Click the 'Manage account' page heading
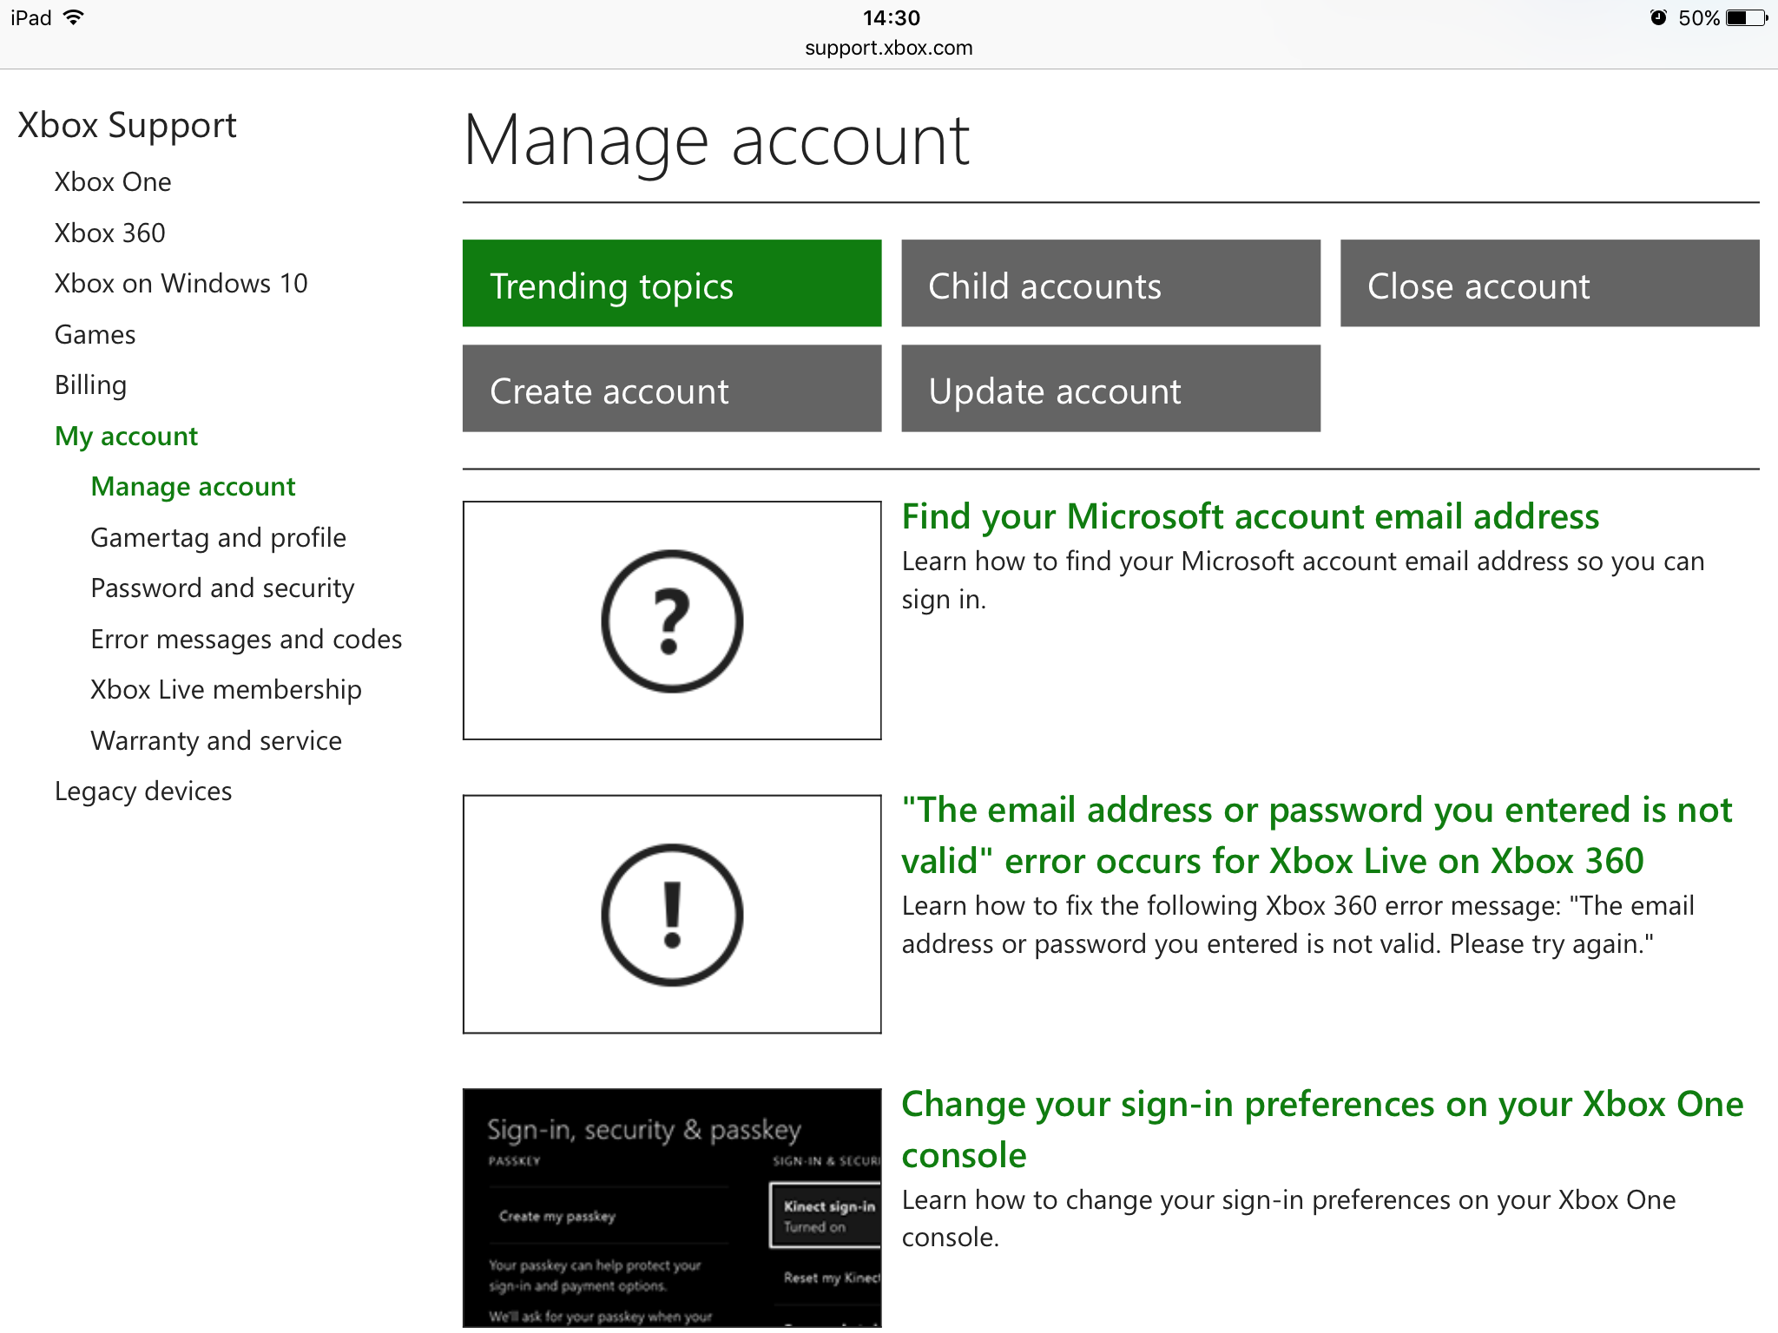Image resolution: width=1778 pixels, height=1333 pixels. [716, 141]
